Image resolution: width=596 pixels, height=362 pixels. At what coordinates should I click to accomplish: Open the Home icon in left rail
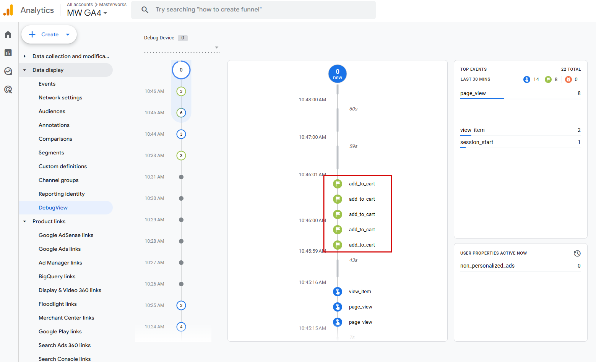[x=8, y=35]
